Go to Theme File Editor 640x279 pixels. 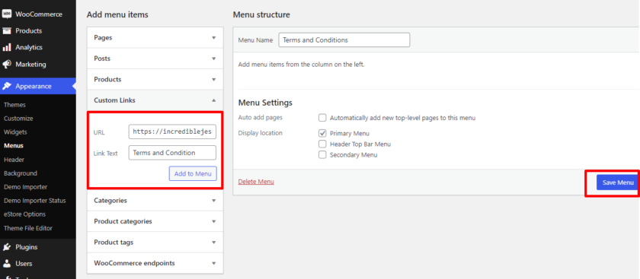[28, 228]
